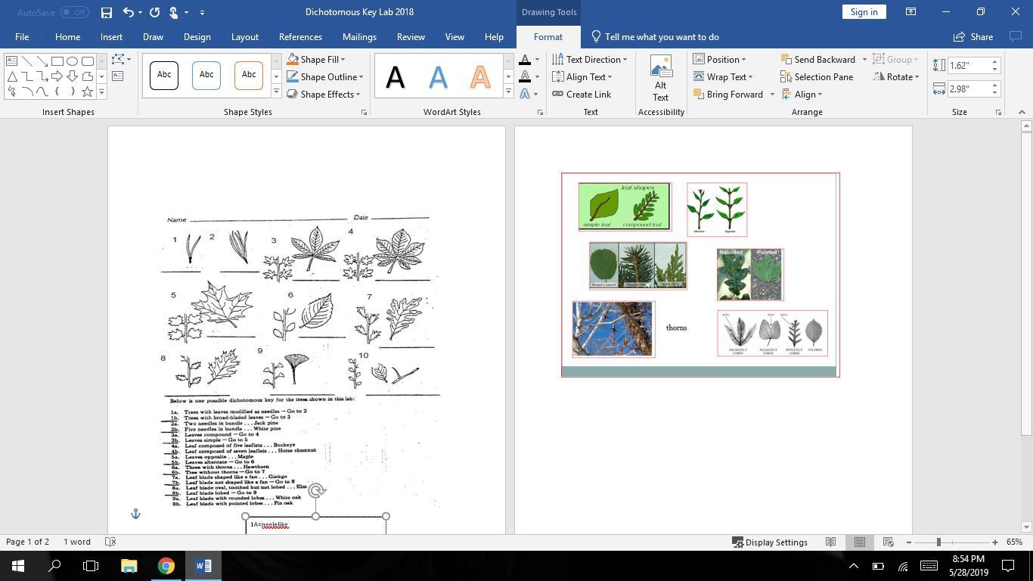The height and width of the screenshot is (581, 1033).
Task: Switch to the Insert tab
Action: coord(111,37)
